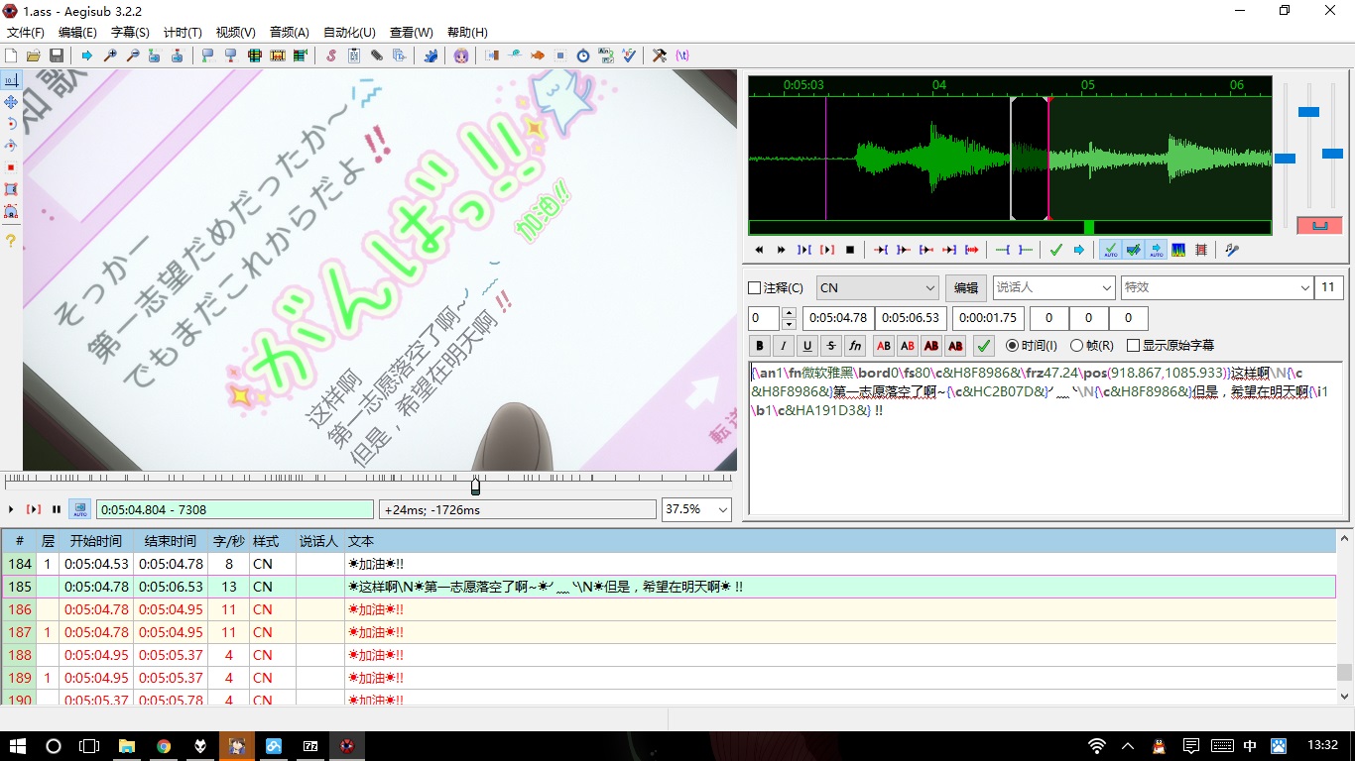Open the 说话人 actor dropdown
The height and width of the screenshot is (761, 1355).
pyautogui.click(x=1053, y=288)
